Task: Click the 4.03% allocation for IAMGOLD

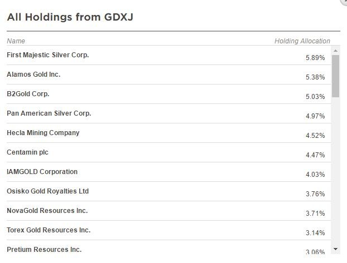Action: coord(315,175)
